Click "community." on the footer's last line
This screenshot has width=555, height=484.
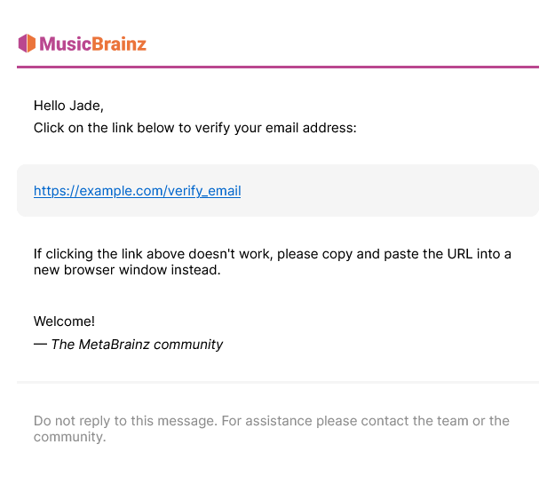click(70, 437)
